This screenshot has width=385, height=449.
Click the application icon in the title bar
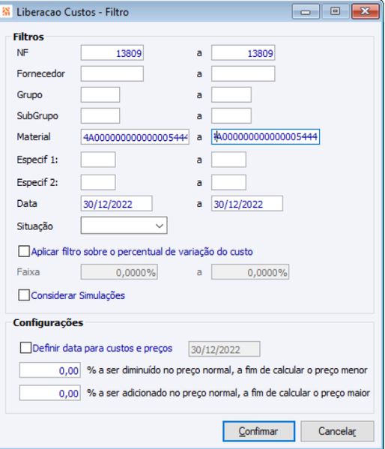coord(6,12)
